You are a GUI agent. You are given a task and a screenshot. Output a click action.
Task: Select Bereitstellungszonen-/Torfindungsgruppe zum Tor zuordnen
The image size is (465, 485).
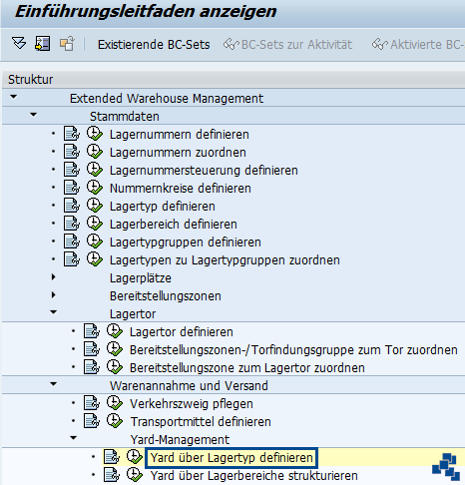pos(293,350)
